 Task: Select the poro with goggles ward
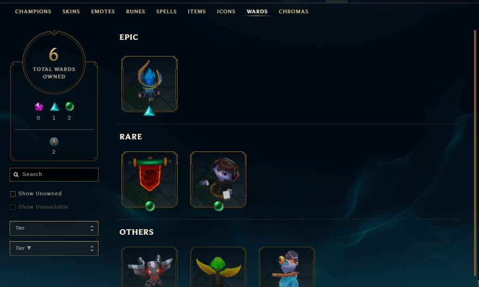(x=287, y=267)
